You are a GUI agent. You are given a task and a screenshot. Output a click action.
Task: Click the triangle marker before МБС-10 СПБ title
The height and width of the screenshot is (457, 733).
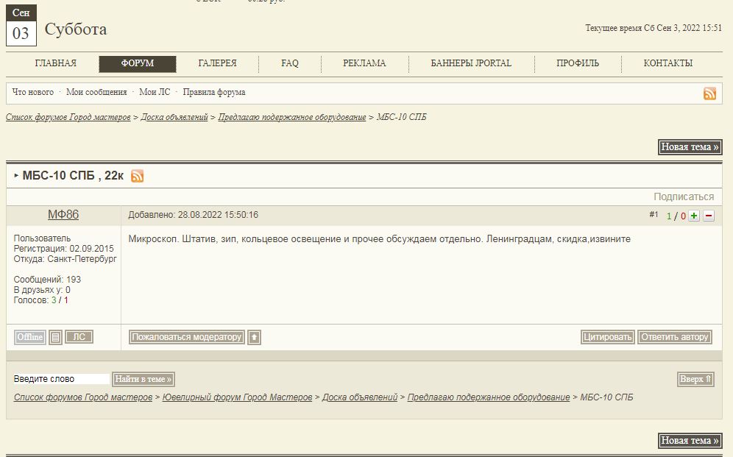click(x=16, y=176)
